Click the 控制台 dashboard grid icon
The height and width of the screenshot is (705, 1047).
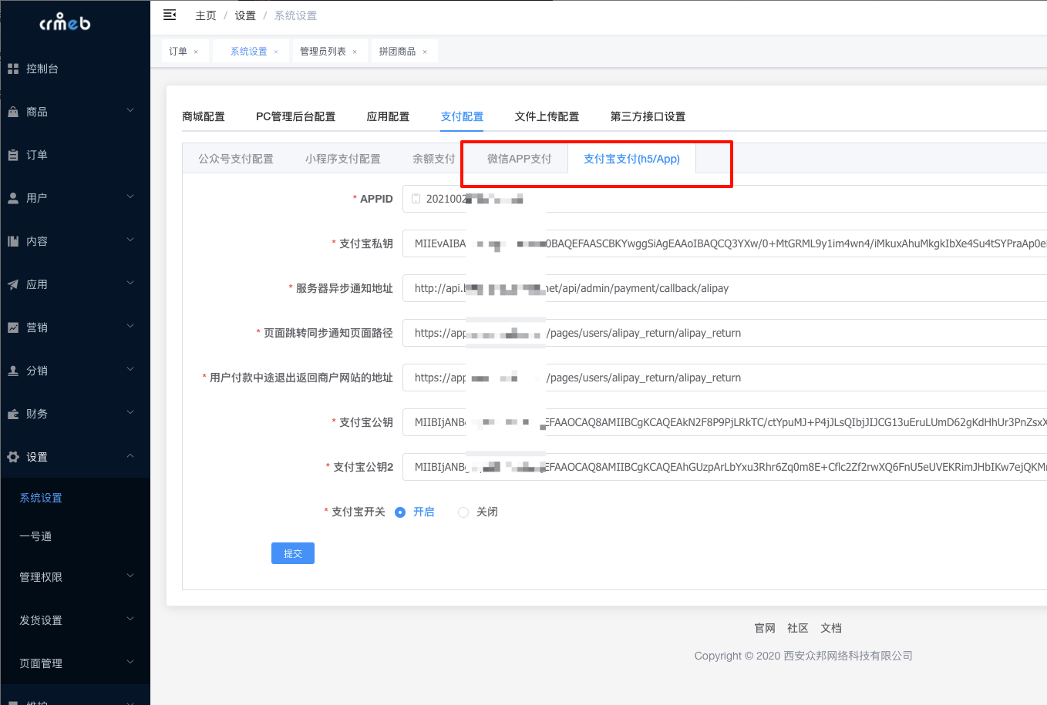click(13, 69)
